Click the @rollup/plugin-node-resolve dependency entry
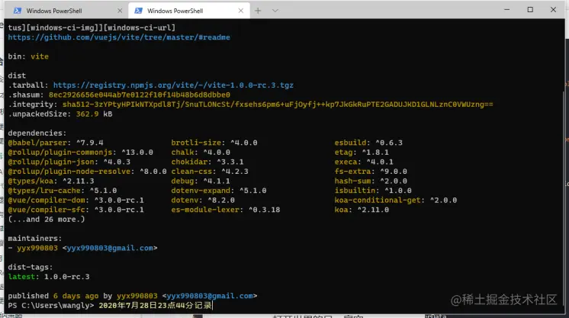Image resolution: width=569 pixels, height=318 pixels. (x=87, y=172)
